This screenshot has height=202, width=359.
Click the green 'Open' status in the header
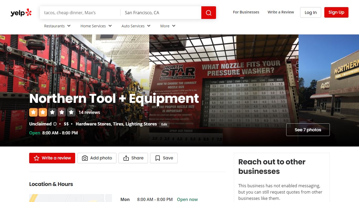click(35, 133)
